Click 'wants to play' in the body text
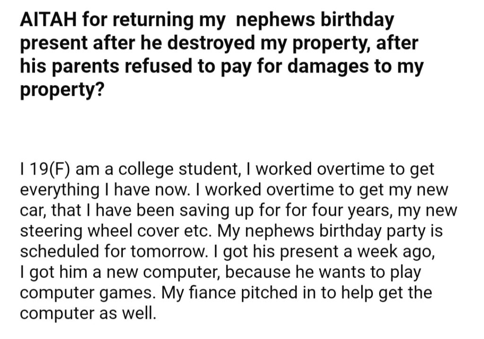Image resolution: width=484 pixels, height=339 pixels. tap(369, 272)
